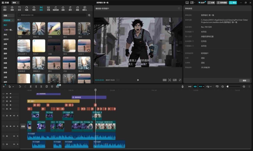Click the delete clip trash icon
The height and width of the screenshot is (151, 253).
tap(47, 87)
